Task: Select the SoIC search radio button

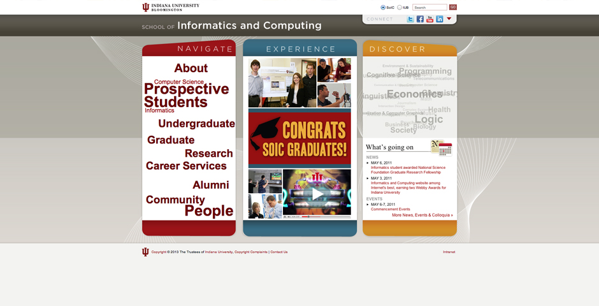Action: click(x=383, y=7)
